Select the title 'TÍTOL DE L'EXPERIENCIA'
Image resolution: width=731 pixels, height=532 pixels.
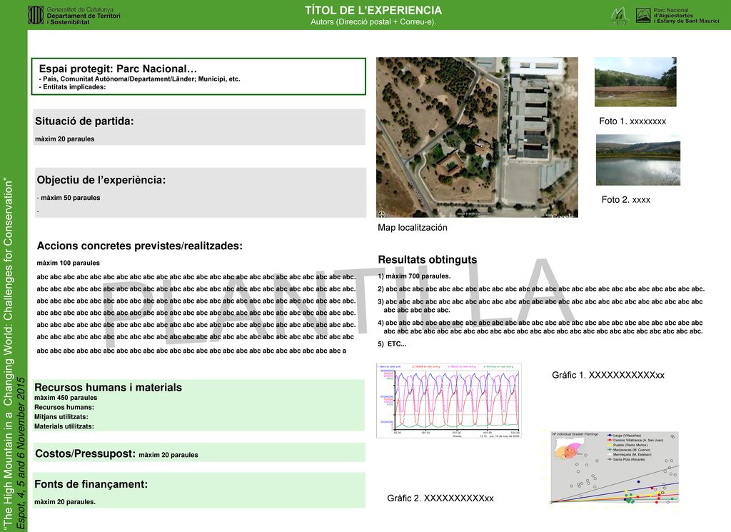[373, 10]
